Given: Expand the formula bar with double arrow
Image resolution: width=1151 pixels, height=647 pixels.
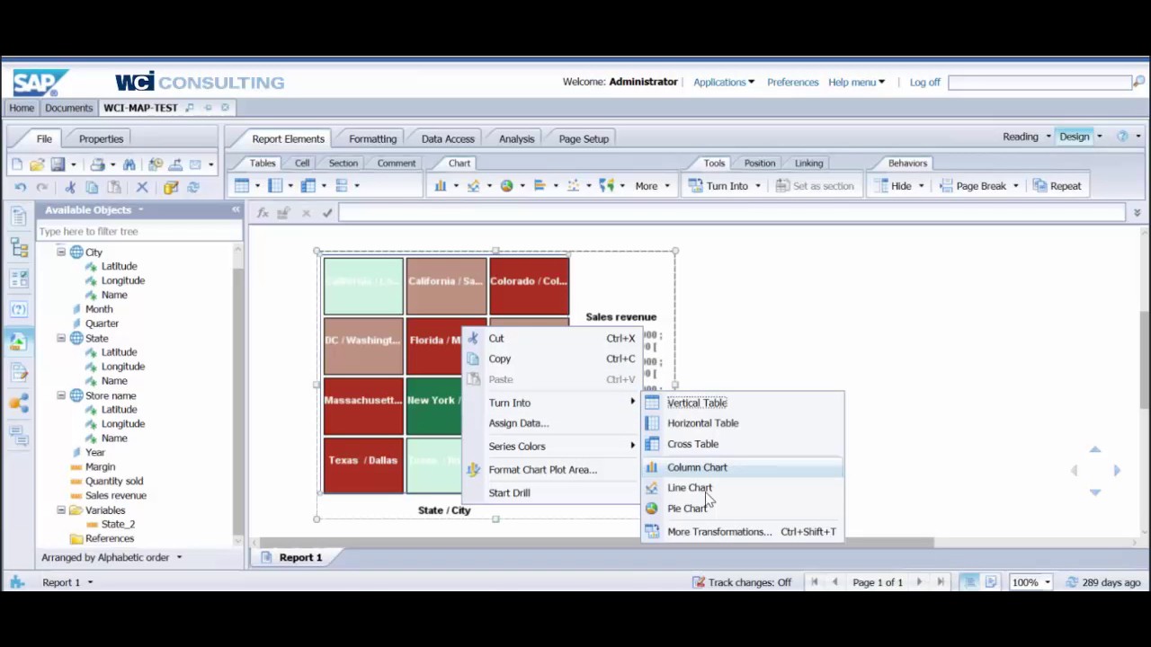Looking at the screenshot, I should pos(1138,213).
